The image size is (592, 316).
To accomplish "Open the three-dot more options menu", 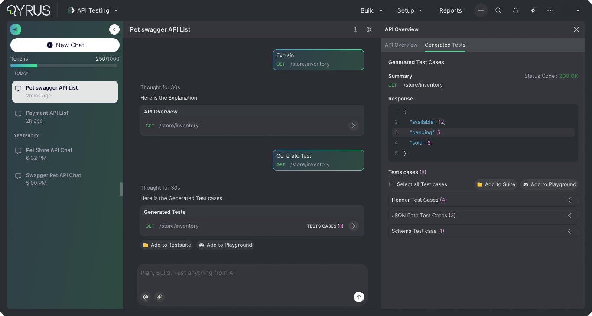I will point(550,10).
